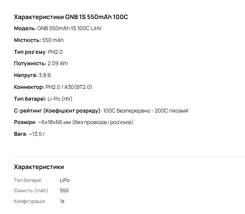The image size is (245, 214).
Task: Click the C-рейтинг (Коефіцієнт розряду) label
Action: coord(57,111)
